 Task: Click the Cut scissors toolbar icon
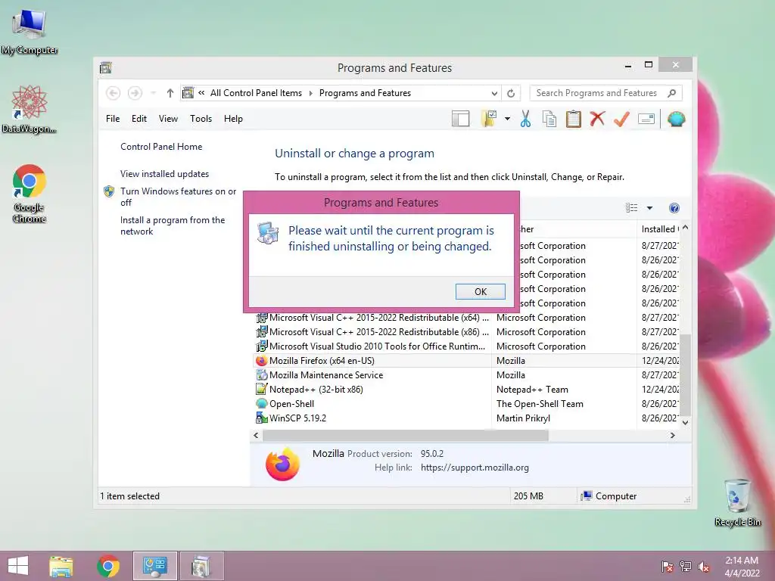pyautogui.click(x=525, y=119)
